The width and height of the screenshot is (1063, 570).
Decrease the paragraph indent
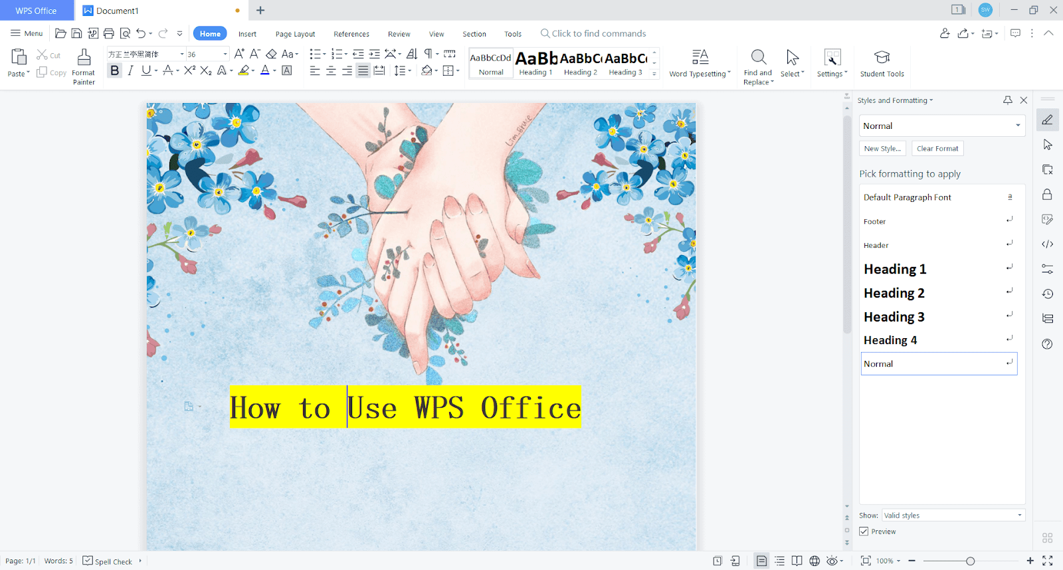[358, 54]
